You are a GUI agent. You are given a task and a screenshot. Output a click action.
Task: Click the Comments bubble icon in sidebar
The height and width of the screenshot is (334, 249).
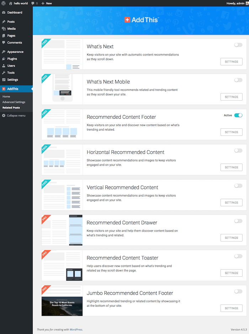coord(4,42)
